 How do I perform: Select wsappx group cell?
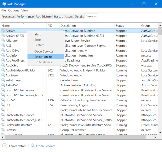pos(146,65)
